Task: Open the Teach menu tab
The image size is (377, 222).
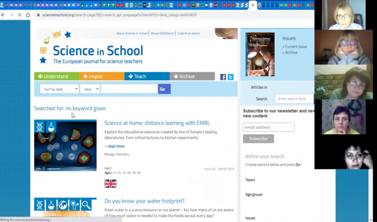Action: pos(146,76)
